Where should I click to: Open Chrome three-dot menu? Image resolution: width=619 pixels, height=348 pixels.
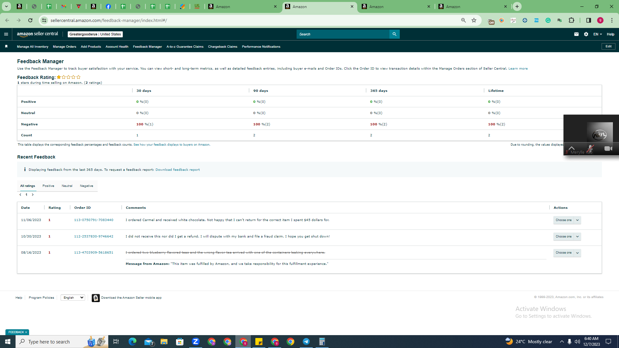pos(612,20)
